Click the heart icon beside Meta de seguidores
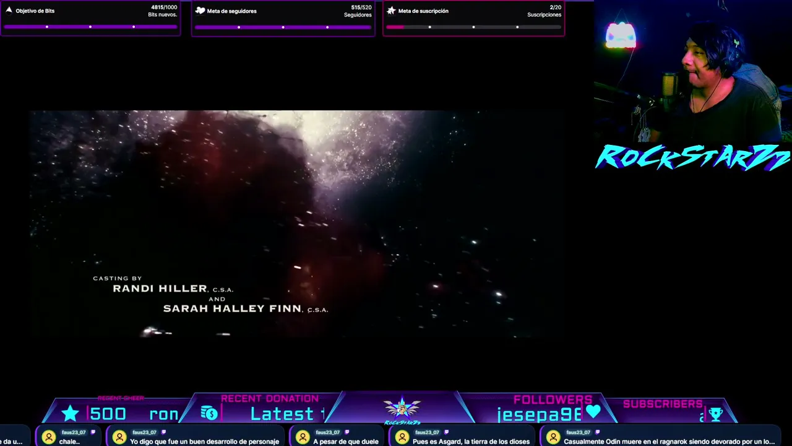 pos(200,11)
